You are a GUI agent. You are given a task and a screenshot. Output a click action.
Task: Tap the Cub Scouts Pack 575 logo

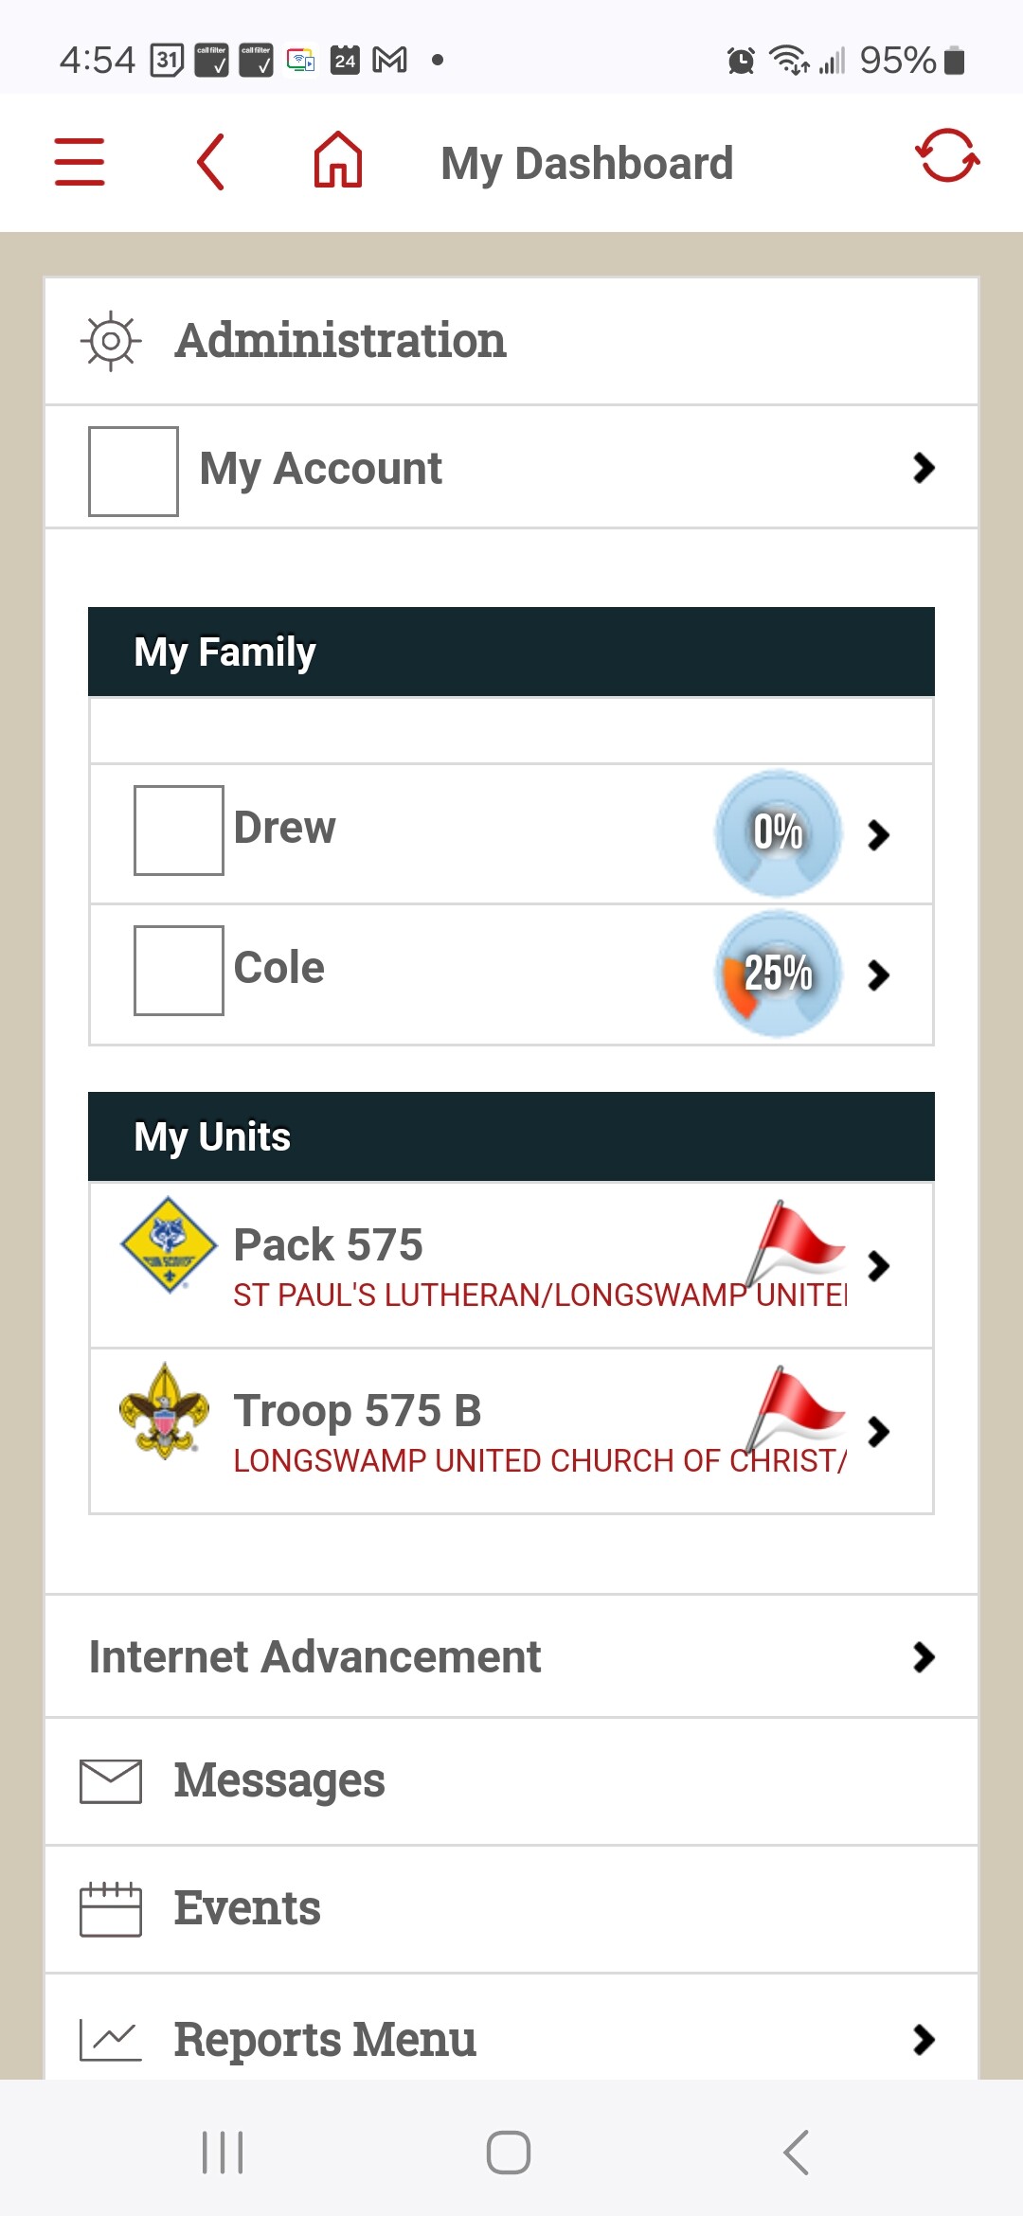169,1243
